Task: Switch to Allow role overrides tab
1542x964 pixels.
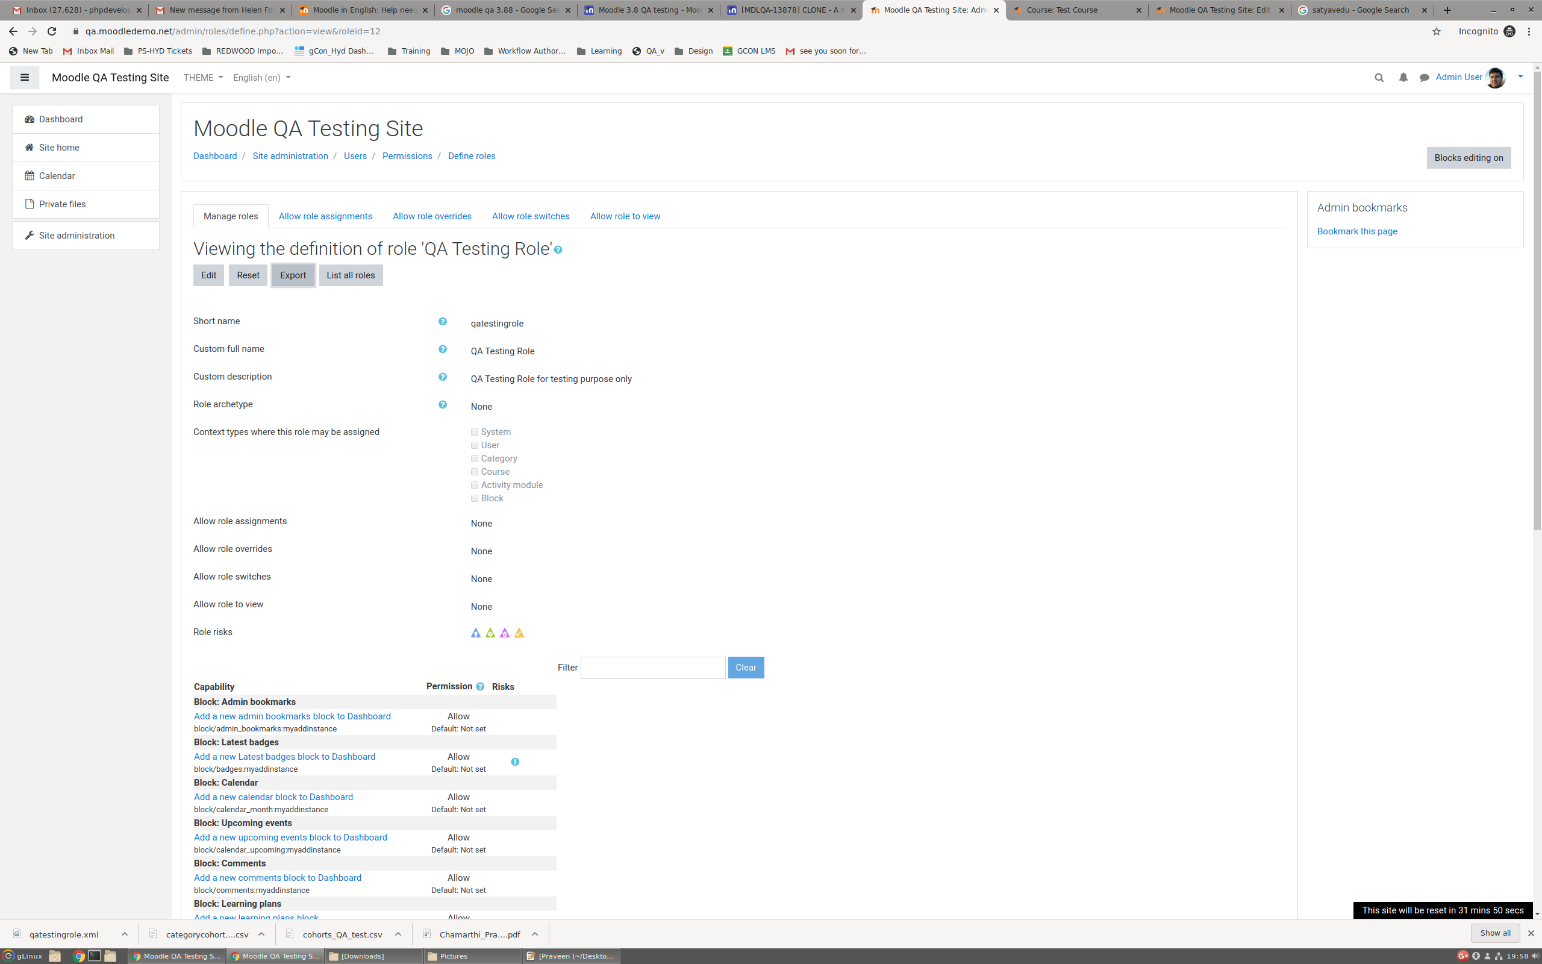Action: pyautogui.click(x=432, y=216)
